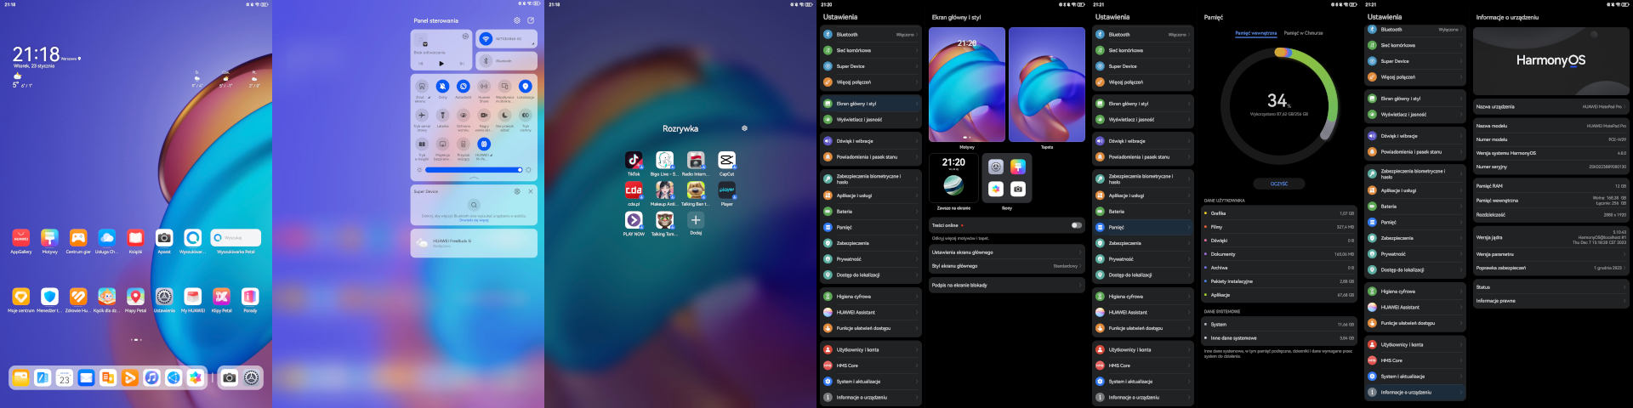Tap the 34% storage usage ring
Screen dimensions: 1633x408
coord(1278,105)
